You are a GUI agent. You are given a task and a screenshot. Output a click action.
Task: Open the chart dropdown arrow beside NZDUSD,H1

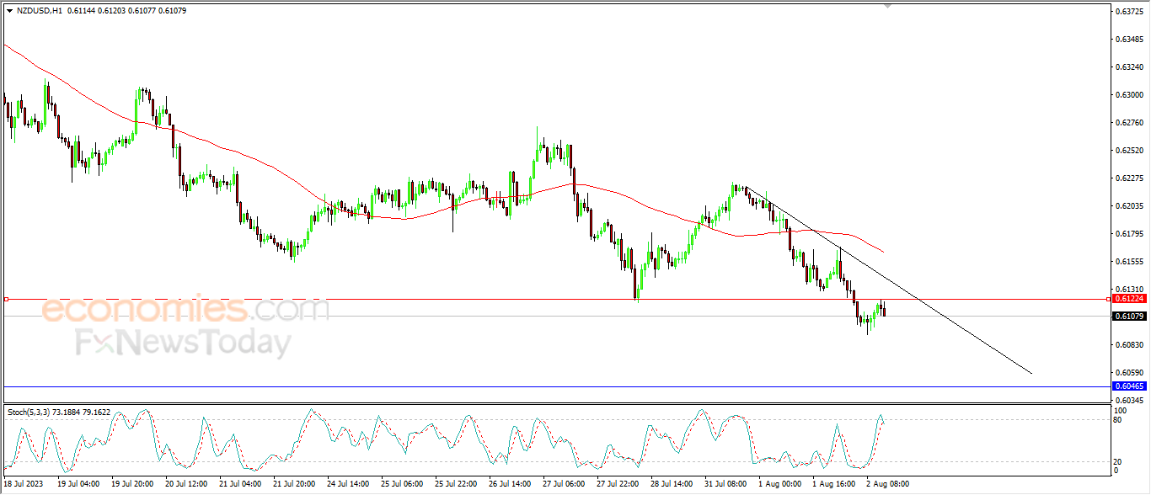pos(9,10)
